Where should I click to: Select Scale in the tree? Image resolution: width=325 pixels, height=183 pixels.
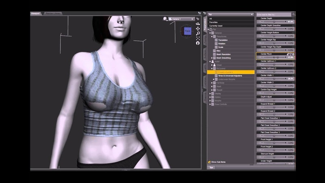221,47
